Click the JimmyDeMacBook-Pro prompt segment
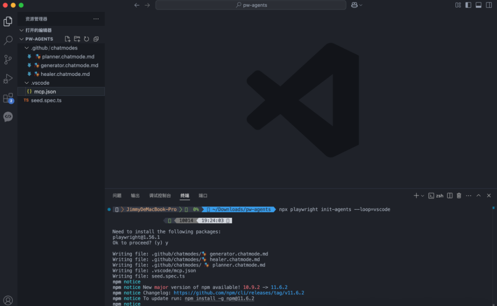This screenshot has width=497, height=306. 151,209
